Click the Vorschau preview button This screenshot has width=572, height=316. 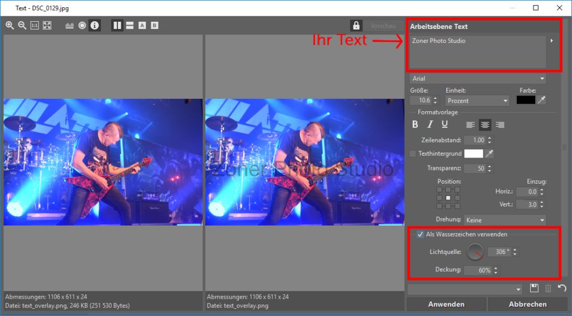pyautogui.click(x=383, y=26)
